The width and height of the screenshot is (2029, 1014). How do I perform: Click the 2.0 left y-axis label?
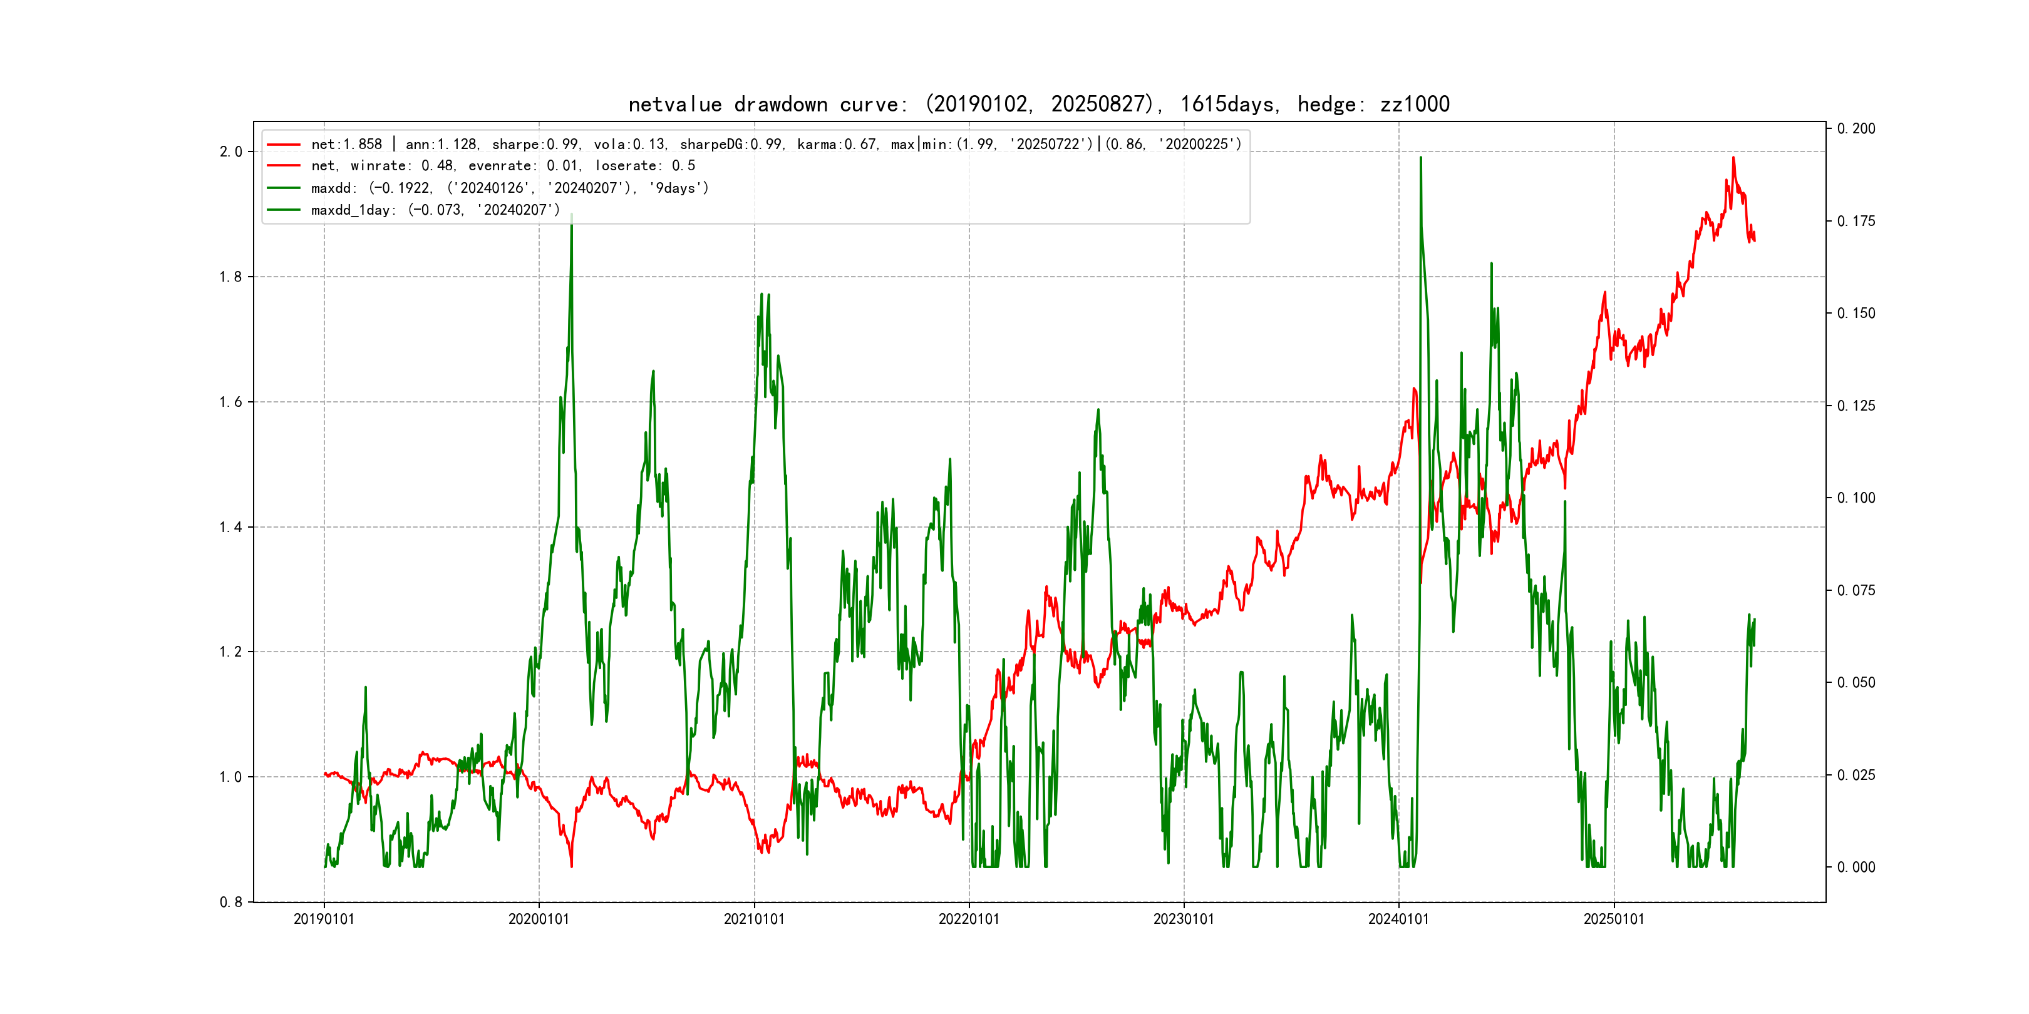[x=231, y=152]
